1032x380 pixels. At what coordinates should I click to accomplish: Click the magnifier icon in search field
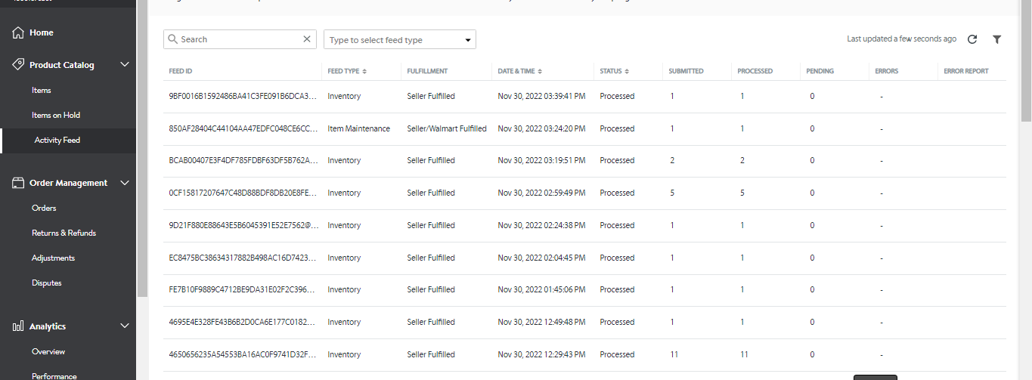pos(173,39)
